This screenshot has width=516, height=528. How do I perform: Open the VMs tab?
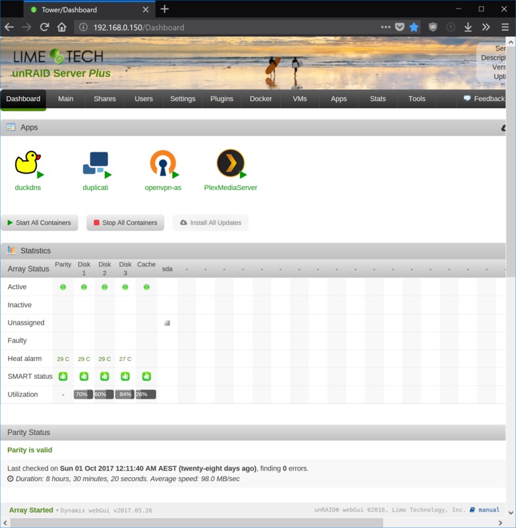pos(299,98)
